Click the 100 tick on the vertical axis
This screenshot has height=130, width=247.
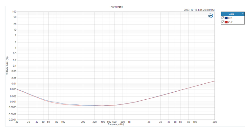[14, 12]
